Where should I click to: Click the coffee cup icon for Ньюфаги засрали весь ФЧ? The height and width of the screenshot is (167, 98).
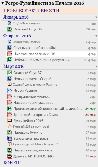click(10, 54)
